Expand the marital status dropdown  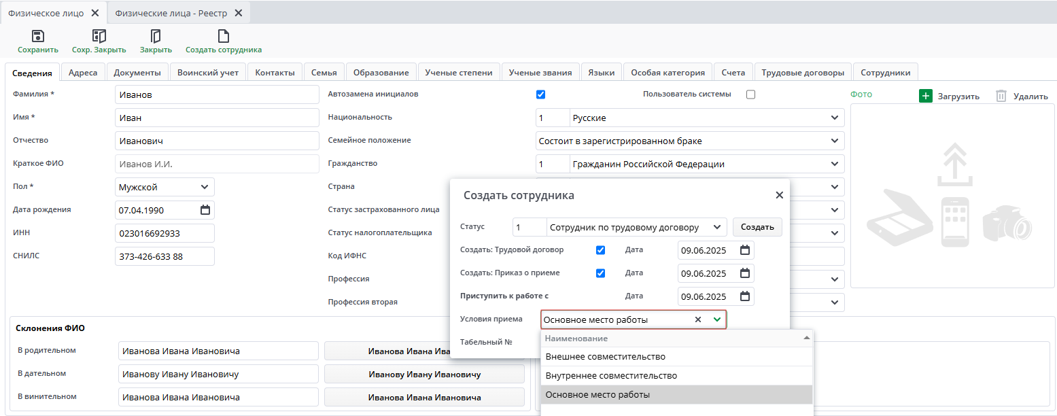coord(835,141)
